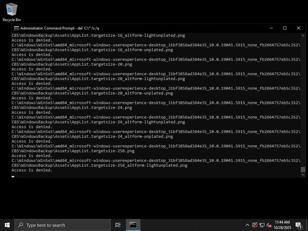
Task: Click the line ending AppList.targetsize-256.png
Action: (x=73, y=151)
